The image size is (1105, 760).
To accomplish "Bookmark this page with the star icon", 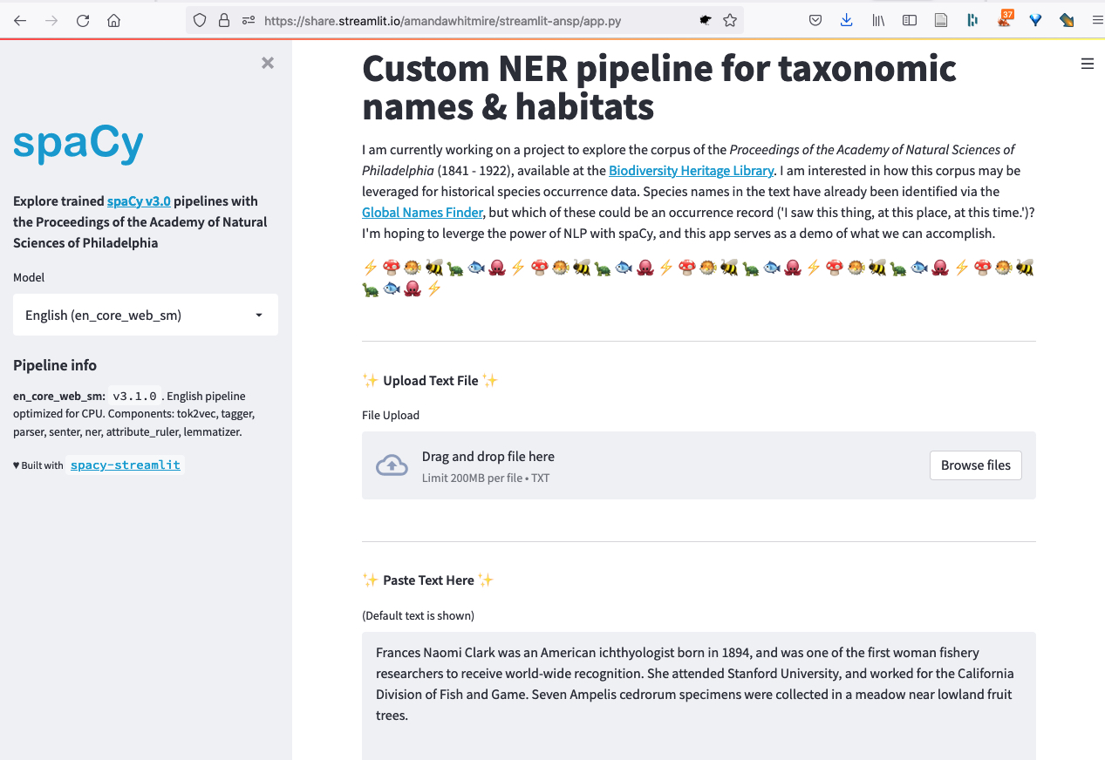I will pos(730,20).
